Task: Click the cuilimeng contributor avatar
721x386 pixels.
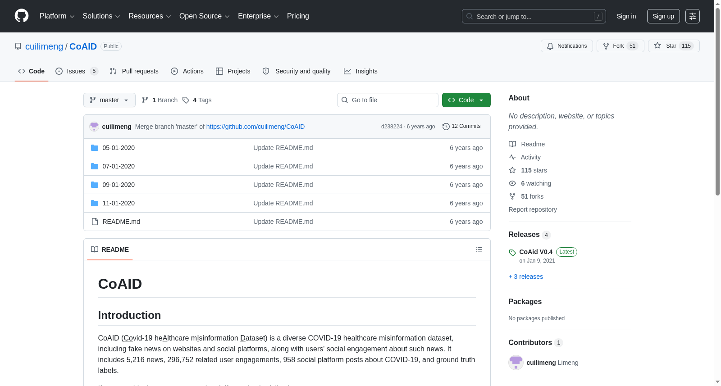Action: coord(516,363)
